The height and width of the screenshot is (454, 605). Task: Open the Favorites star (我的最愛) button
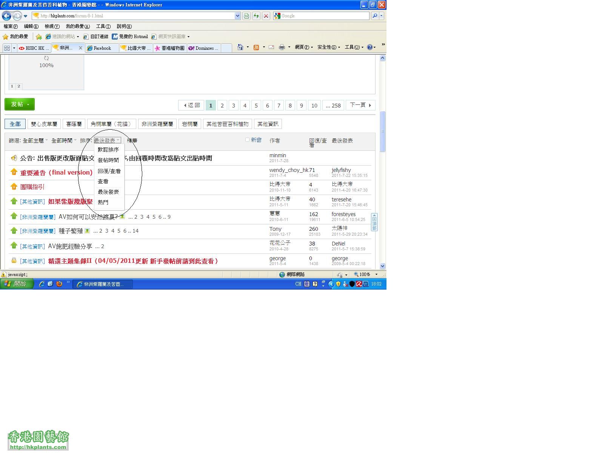pyautogui.click(x=15, y=37)
